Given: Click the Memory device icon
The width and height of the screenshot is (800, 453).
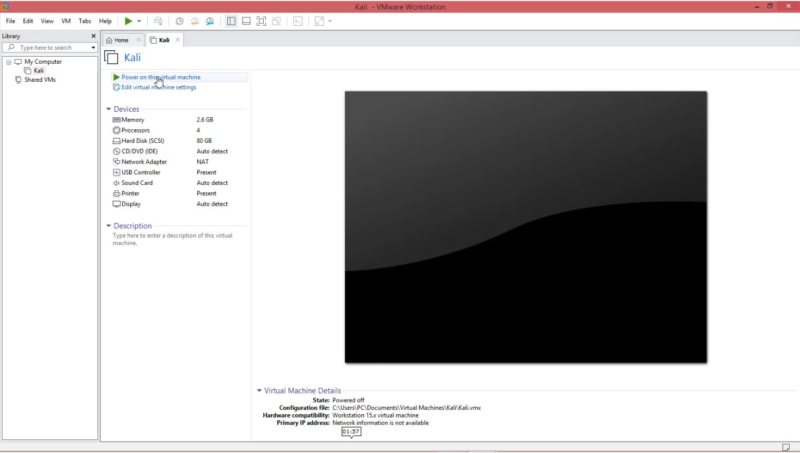Looking at the screenshot, I should tap(116, 120).
